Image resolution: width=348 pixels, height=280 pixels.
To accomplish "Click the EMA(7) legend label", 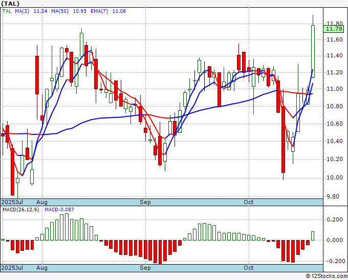I will pos(99,11).
